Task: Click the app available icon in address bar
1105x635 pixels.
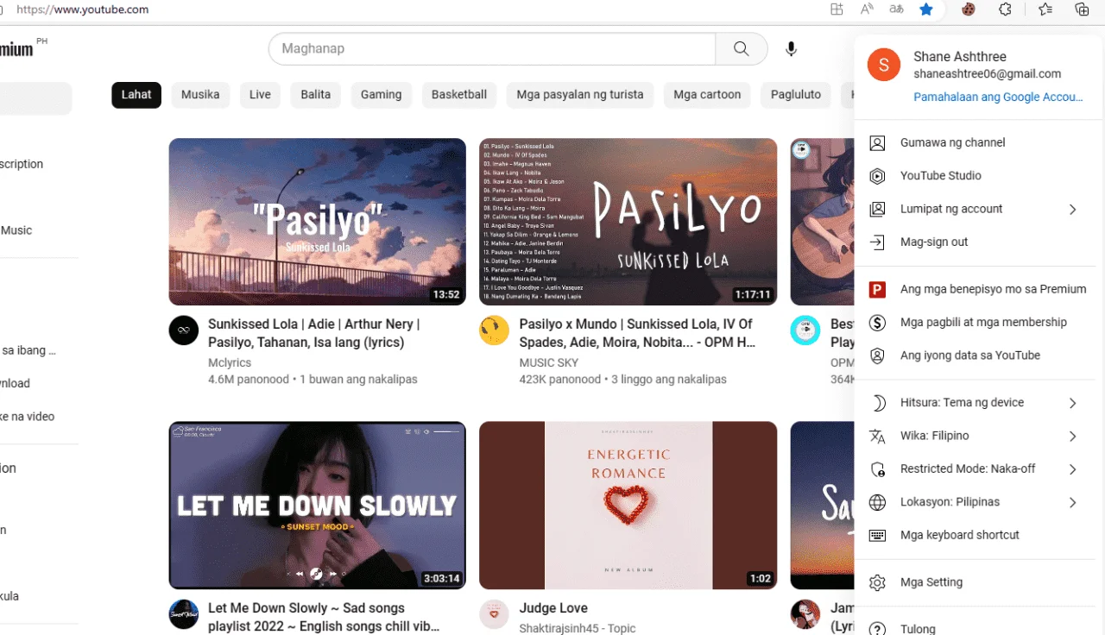Action: pos(837,9)
